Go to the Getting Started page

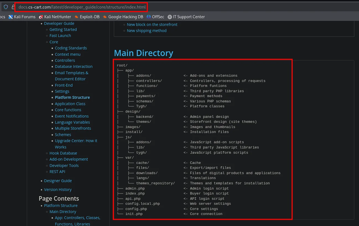click(63, 30)
